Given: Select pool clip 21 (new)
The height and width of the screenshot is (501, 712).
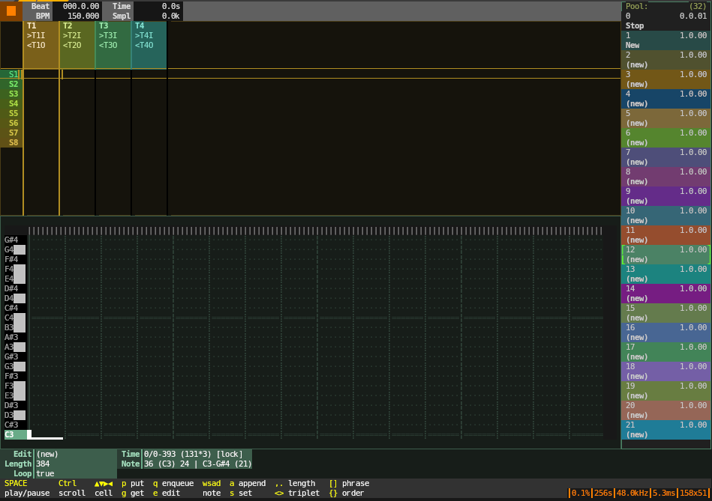Looking at the screenshot, I should click(x=666, y=431).
